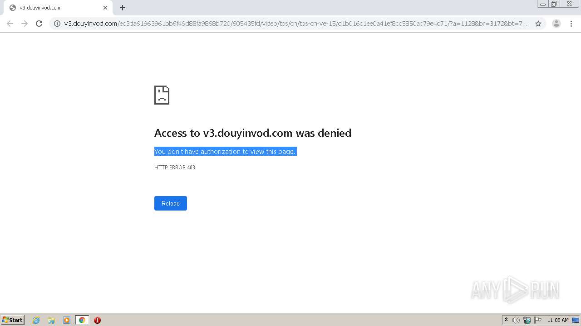Click the Action Center flag icon

[x=538, y=320]
